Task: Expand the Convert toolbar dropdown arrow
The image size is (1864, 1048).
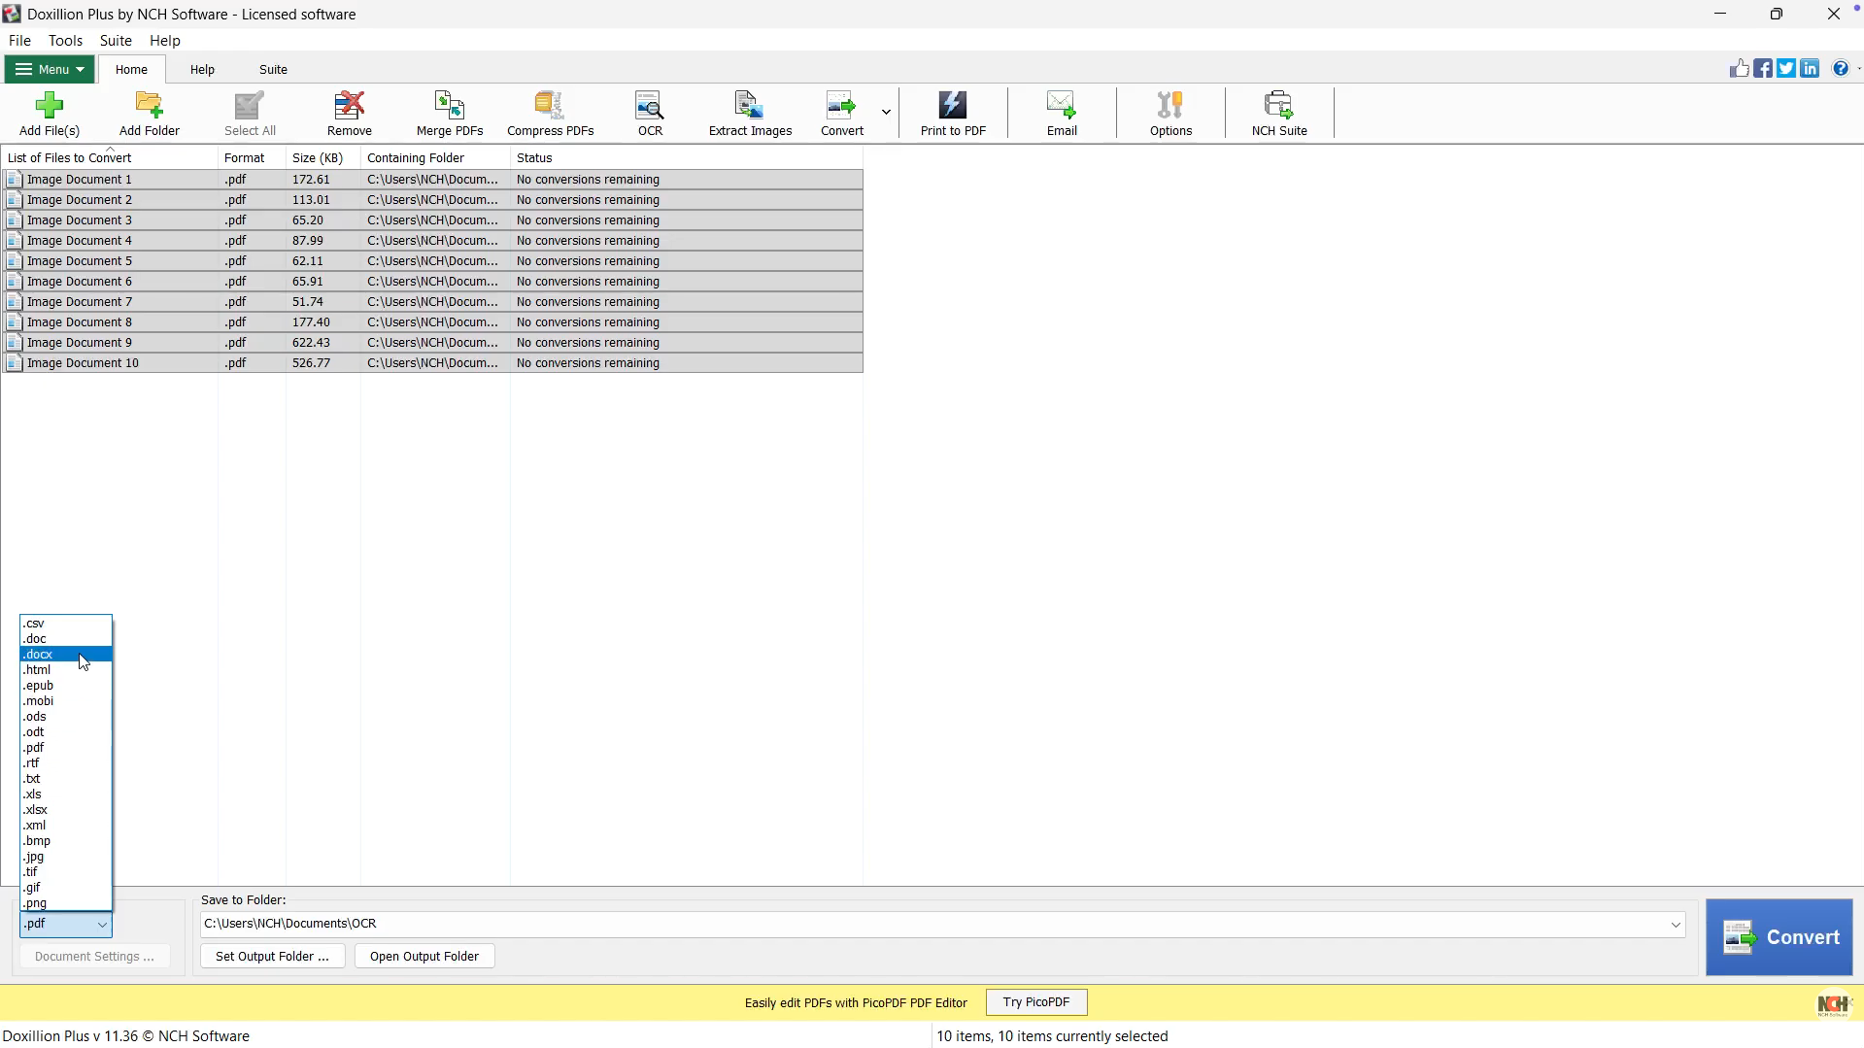Action: coord(886,113)
